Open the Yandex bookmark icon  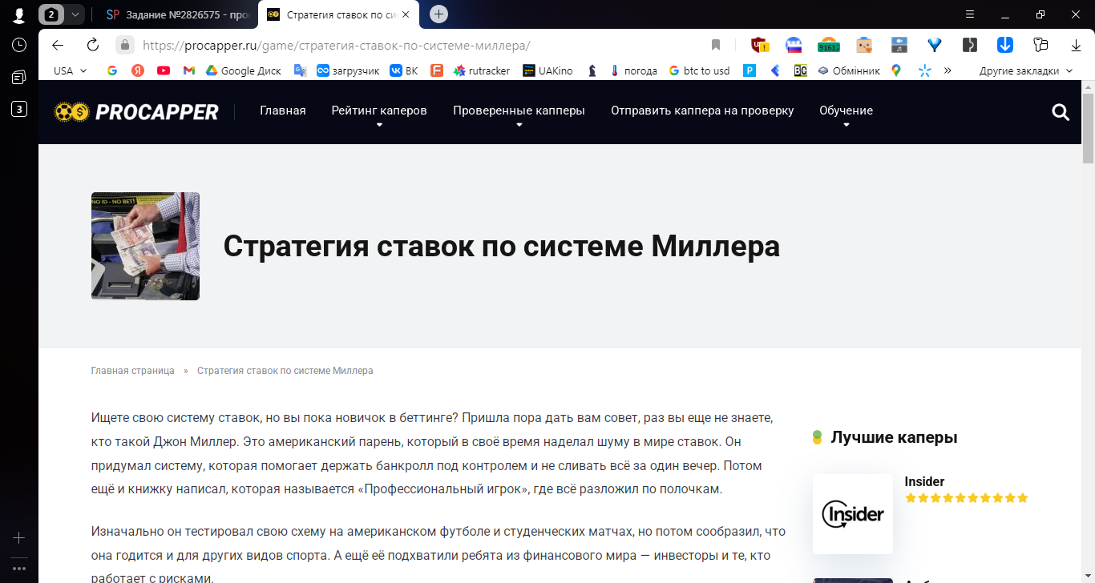coord(138,70)
